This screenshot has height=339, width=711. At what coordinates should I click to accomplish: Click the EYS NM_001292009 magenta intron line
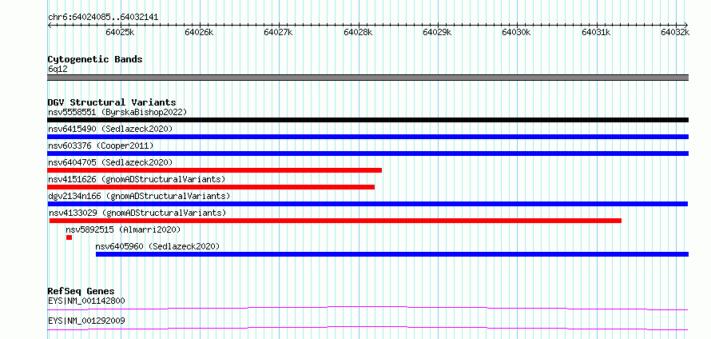click(367, 328)
